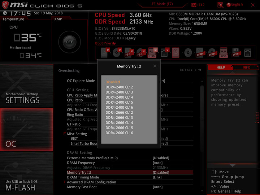Select legacy USB CD/DVD boot icon
The image size is (260, 195).
(212, 53)
